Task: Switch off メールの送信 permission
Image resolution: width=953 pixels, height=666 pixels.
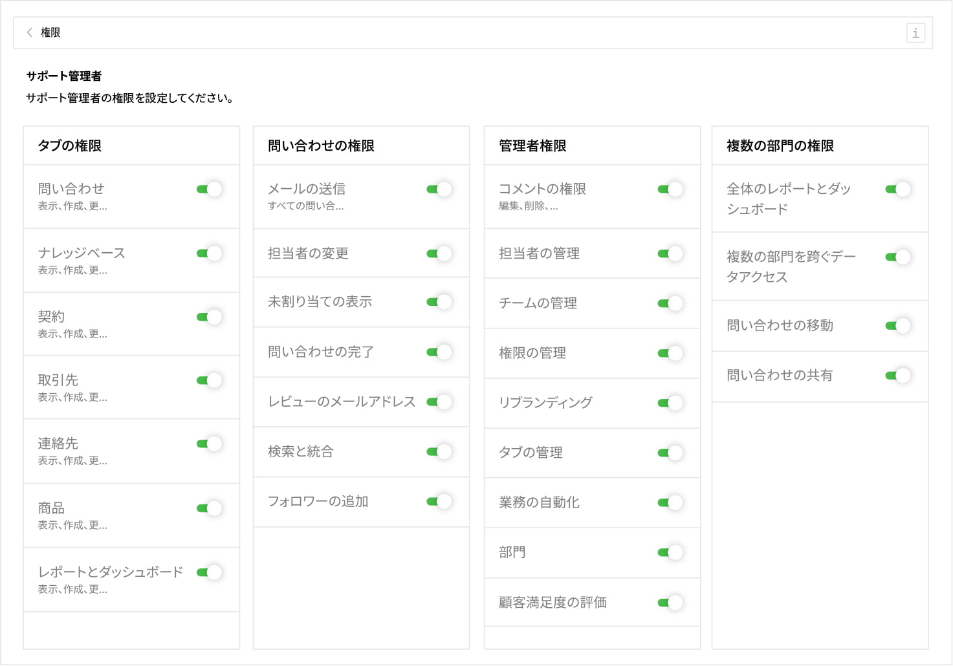Action: 439,189
